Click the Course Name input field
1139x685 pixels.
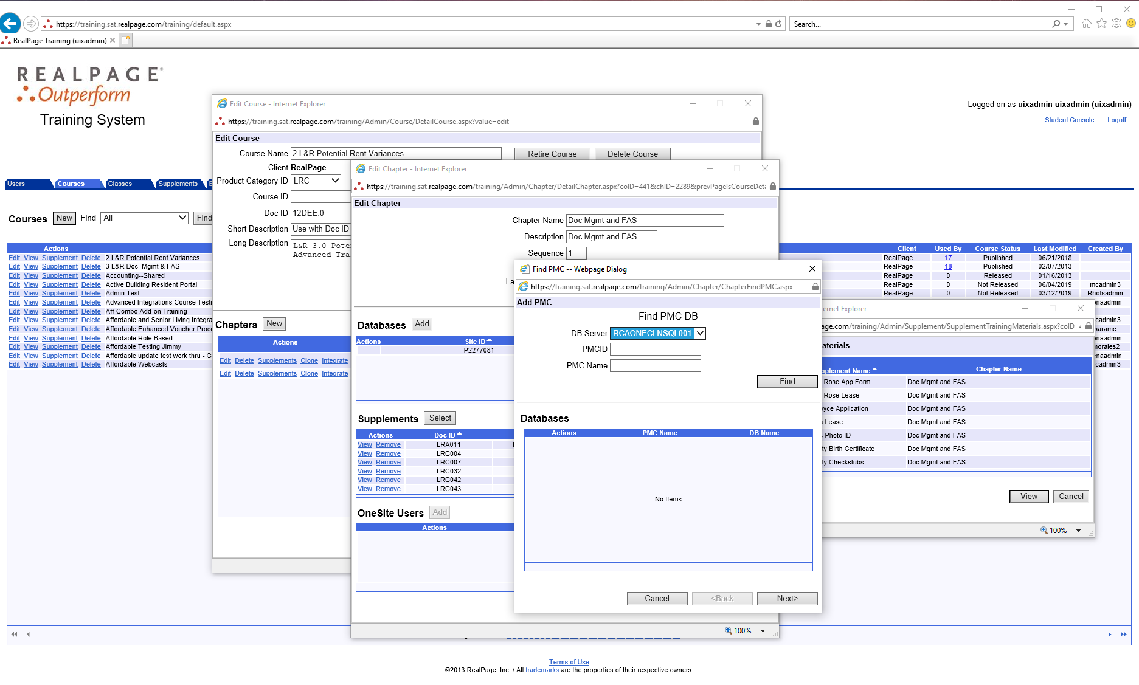[x=396, y=153]
